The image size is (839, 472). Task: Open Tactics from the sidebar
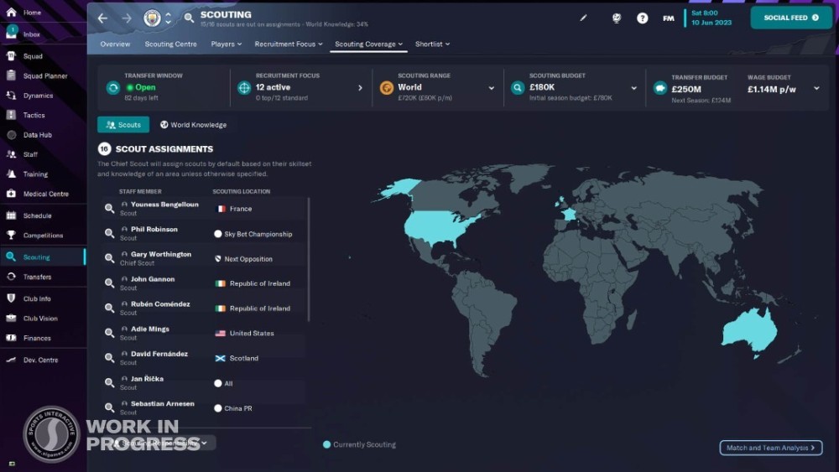pyautogui.click(x=34, y=116)
